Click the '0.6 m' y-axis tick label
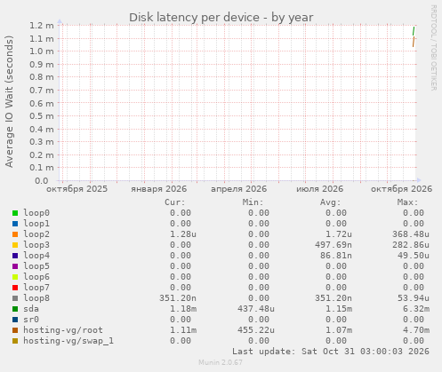 (42, 103)
